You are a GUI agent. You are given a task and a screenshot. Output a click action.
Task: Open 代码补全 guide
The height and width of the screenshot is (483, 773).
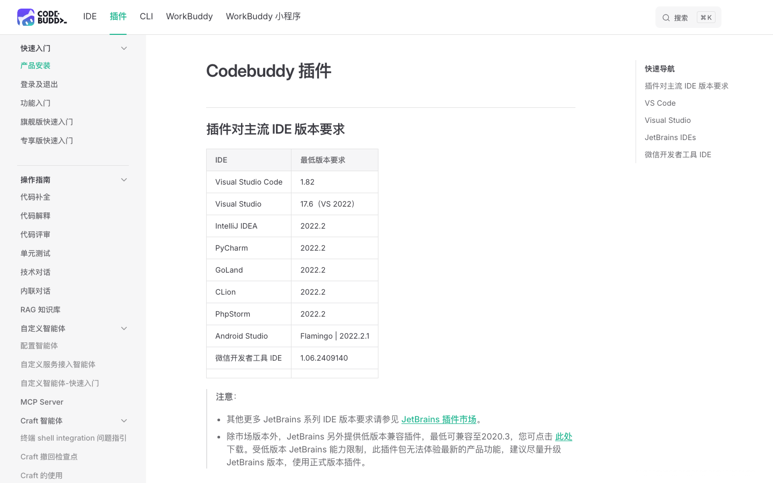(35, 197)
